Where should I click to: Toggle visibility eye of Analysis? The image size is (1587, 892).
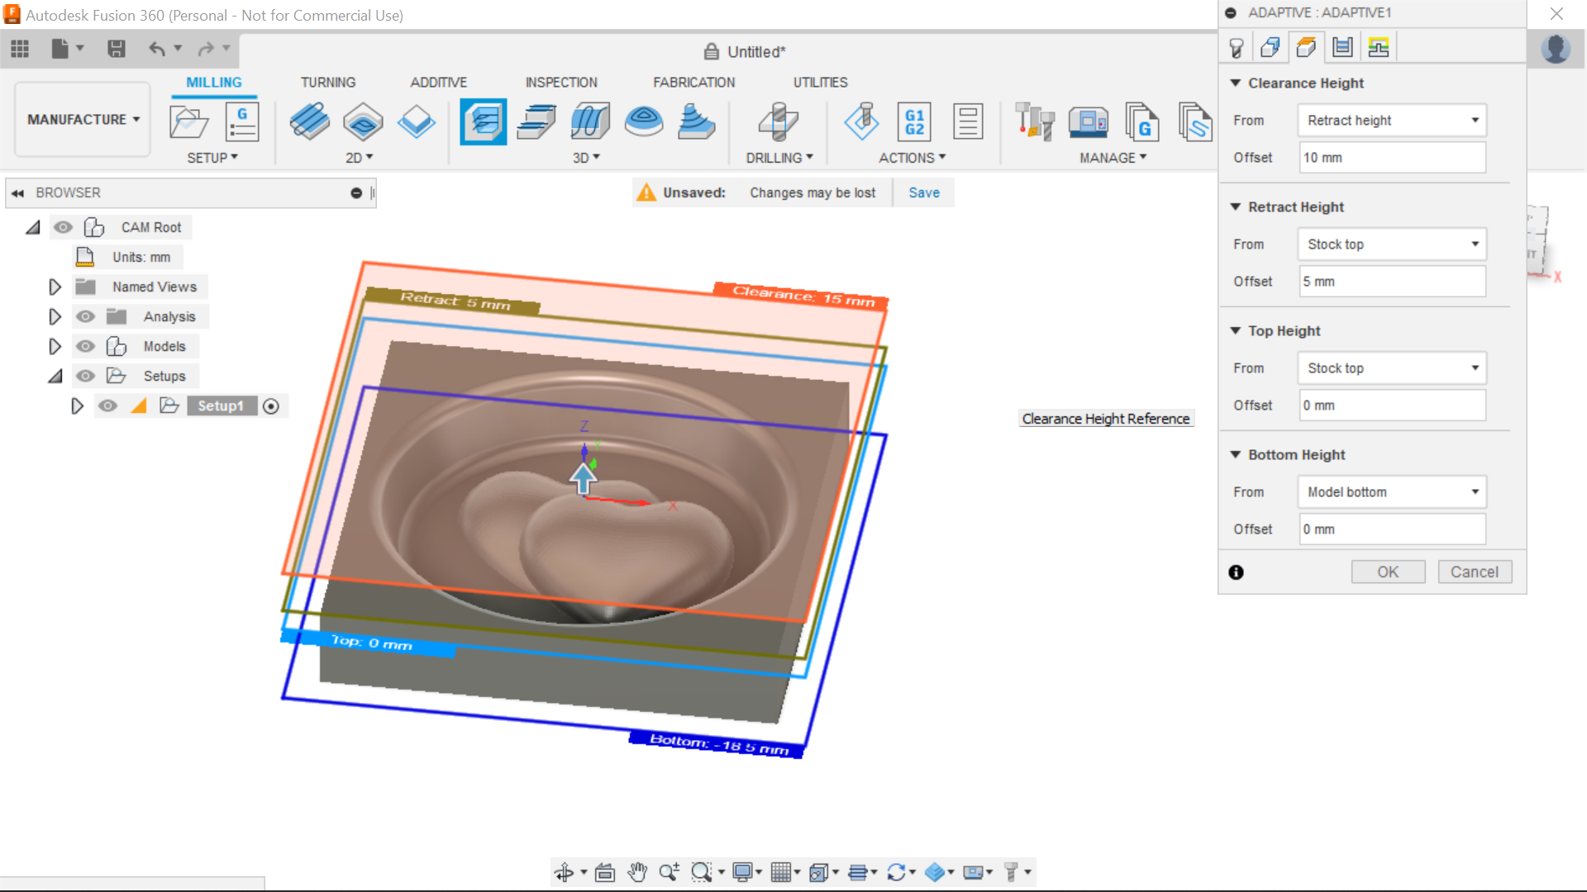[x=85, y=316]
